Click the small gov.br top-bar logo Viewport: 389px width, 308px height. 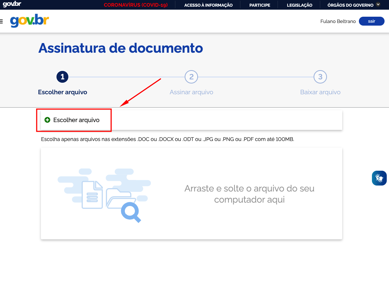(12, 4)
